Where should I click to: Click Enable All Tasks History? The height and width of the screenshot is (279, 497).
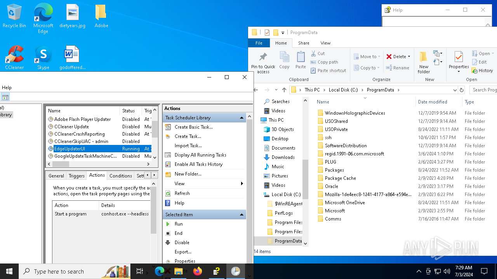[198, 164]
